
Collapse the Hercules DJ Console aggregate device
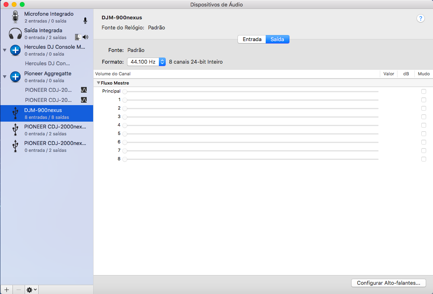point(5,50)
